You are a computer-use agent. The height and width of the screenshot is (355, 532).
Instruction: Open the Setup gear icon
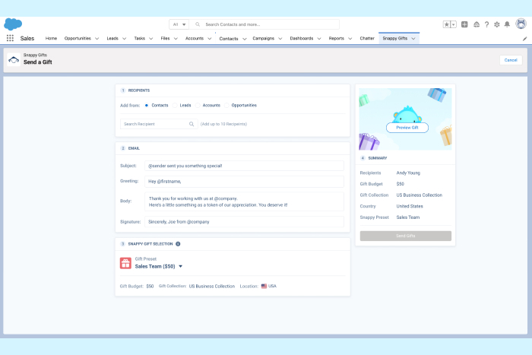point(497,24)
